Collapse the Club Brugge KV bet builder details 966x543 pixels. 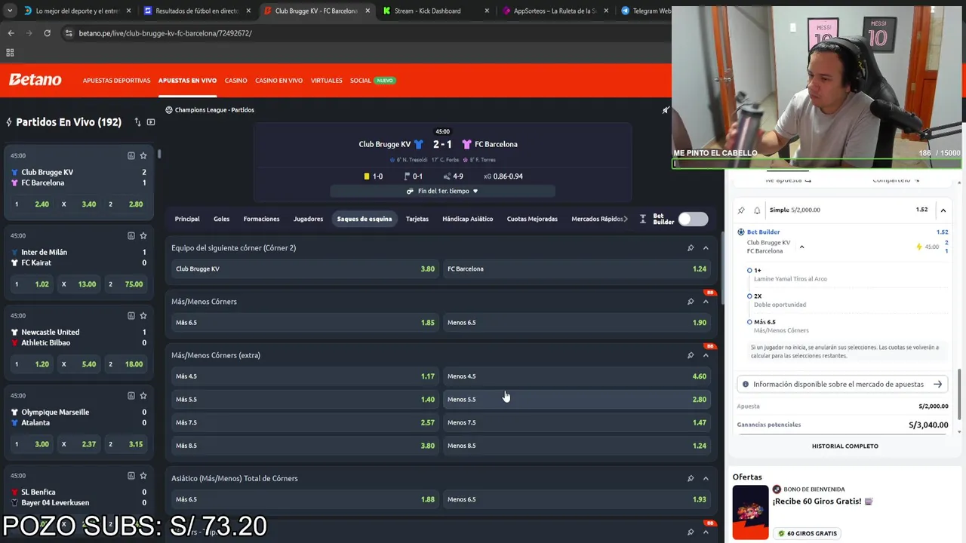pyautogui.click(x=801, y=247)
